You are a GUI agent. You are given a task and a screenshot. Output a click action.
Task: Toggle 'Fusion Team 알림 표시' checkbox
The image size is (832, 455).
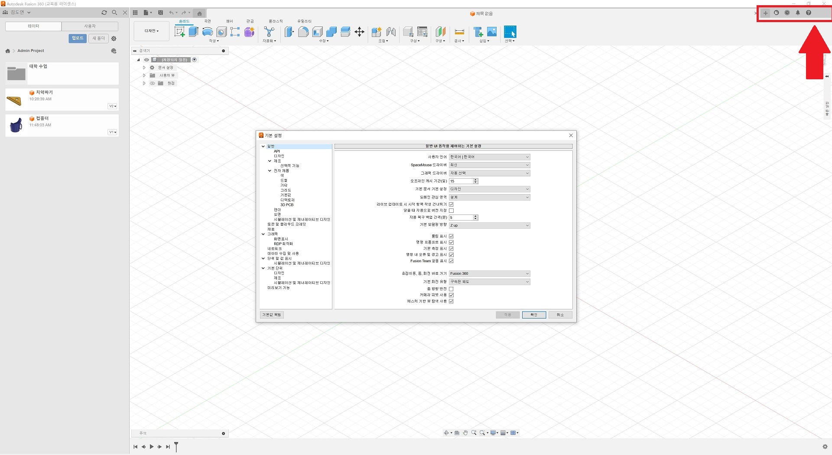(x=451, y=261)
